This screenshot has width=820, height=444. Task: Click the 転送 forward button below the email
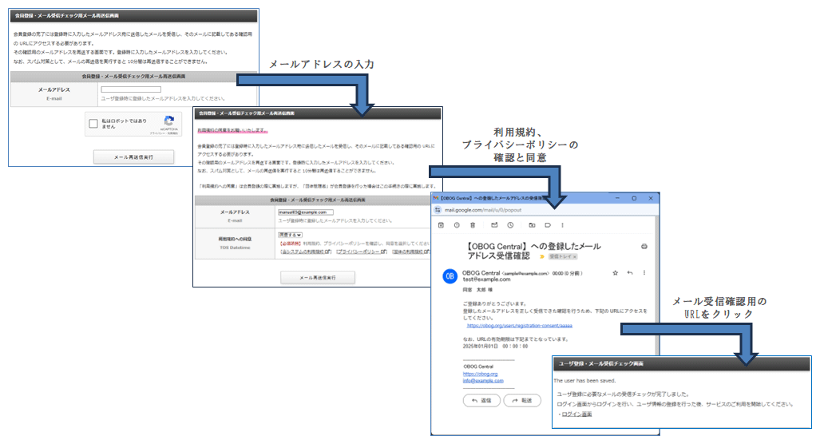pos(522,401)
